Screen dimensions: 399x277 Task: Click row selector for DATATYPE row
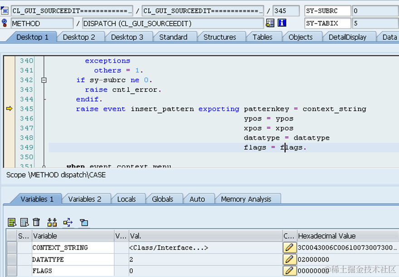tap(12, 259)
